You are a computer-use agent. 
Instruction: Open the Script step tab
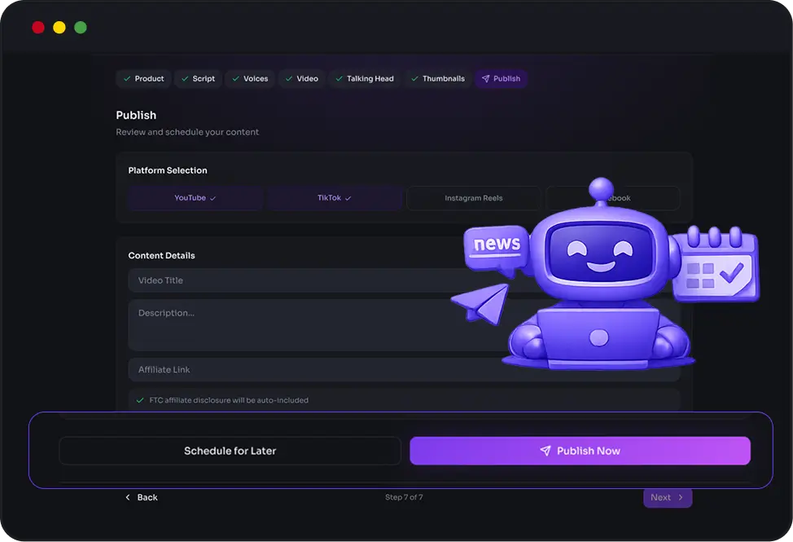[x=199, y=78]
